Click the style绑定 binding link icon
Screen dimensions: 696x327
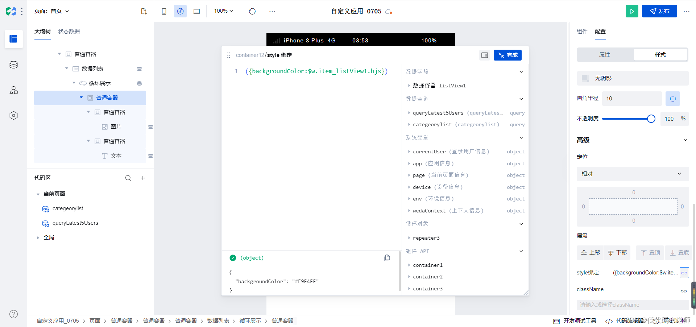[x=684, y=273]
